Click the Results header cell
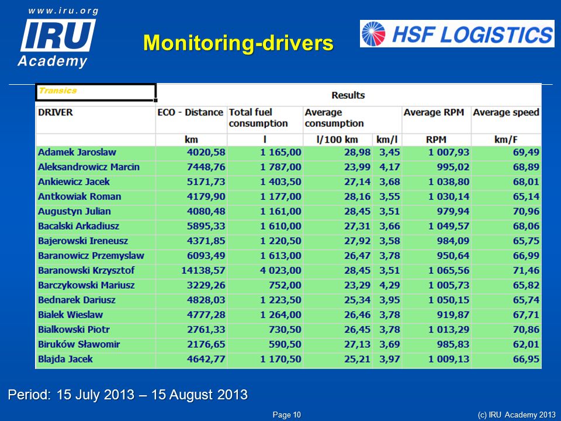The image size is (561, 421). click(348, 95)
